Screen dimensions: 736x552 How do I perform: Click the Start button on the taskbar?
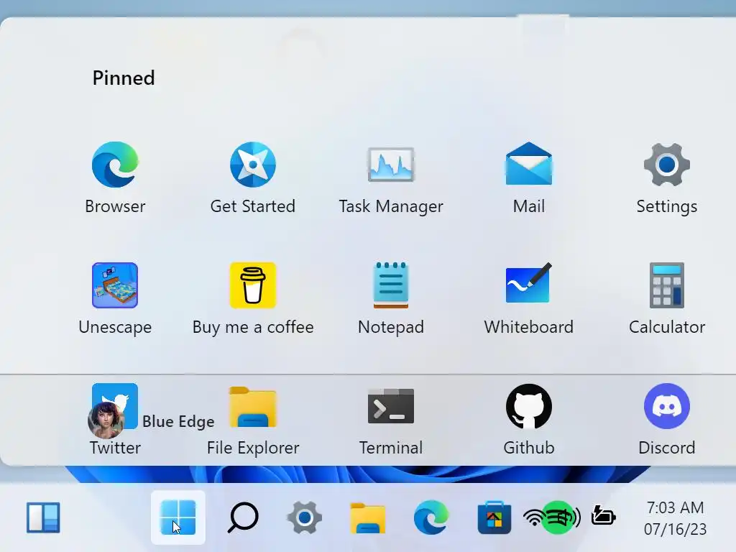click(178, 517)
